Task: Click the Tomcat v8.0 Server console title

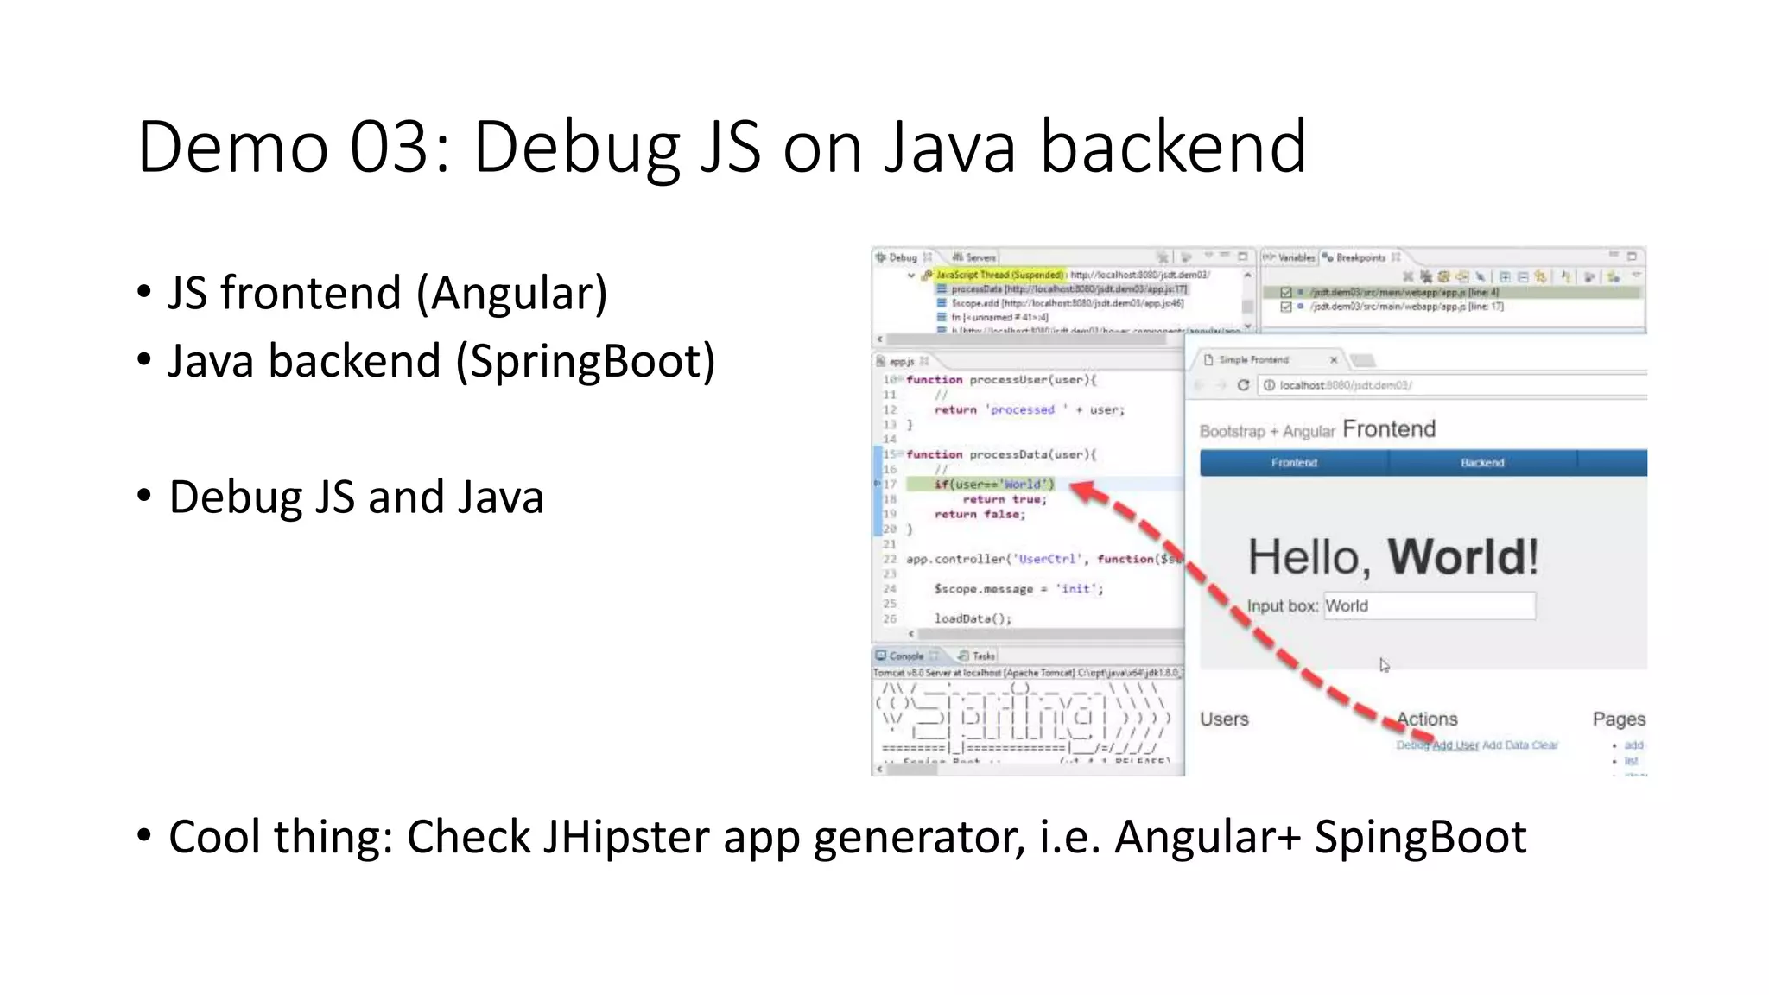Action: click(1026, 672)
